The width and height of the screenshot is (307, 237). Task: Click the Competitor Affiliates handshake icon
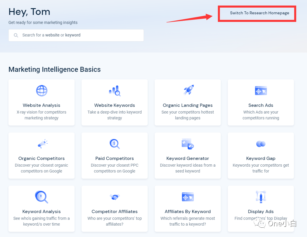[x=114, y=197]
